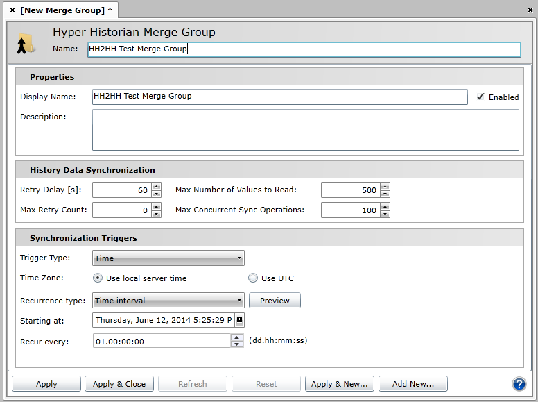Switch to the New Merge Group tab
The image size is (538, 402).
tap(62, 10)
